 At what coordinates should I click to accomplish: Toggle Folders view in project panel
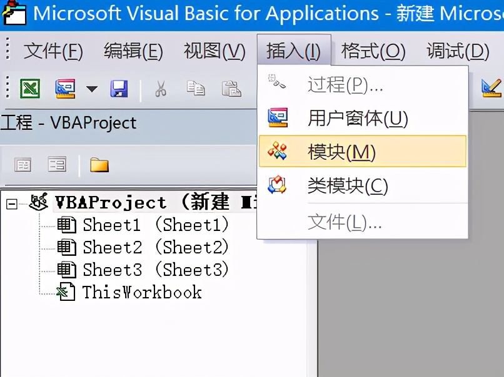pos(99,165)
